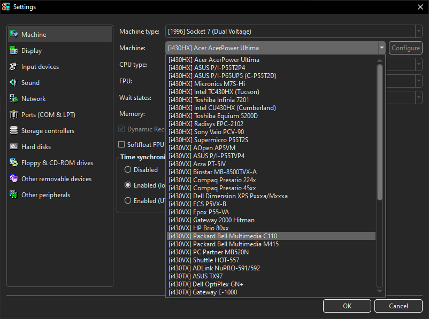Click the Hard disks icon
Screen dimensions: 429x319
14,146
